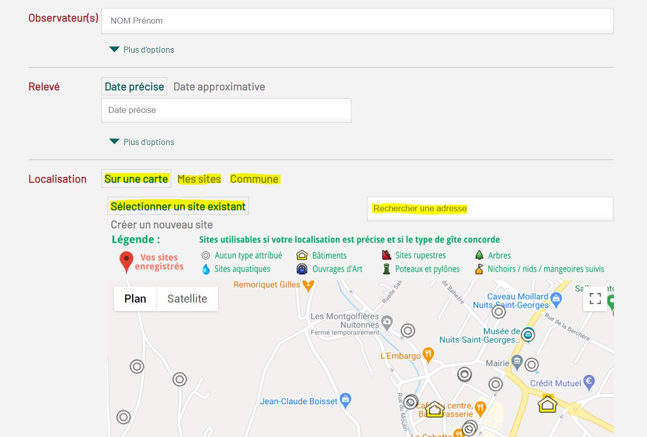Expand Plus d'options under Observateur(s)
647x437 pixels.
142,50
